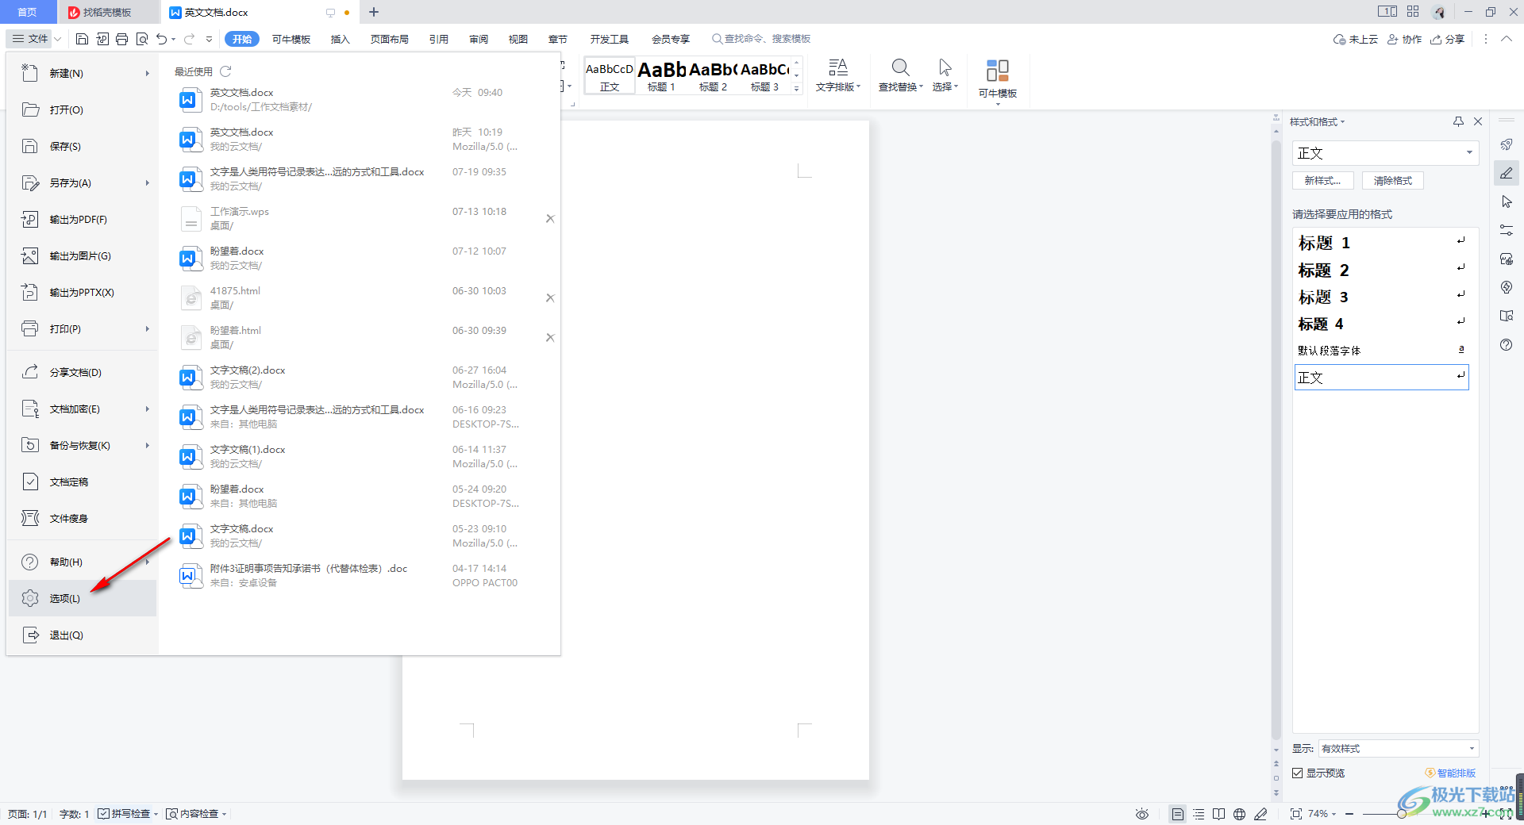Expand the 打印(P) submenu arrow
The image size is (1524, 825).
pos(147,328)
